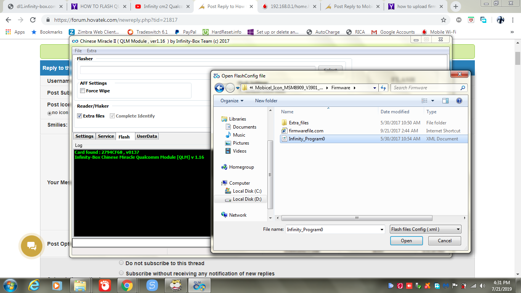This screenshot has height=293, width=521.
Task: Toggle the Extra files checkbox
Action: (79, 116)
